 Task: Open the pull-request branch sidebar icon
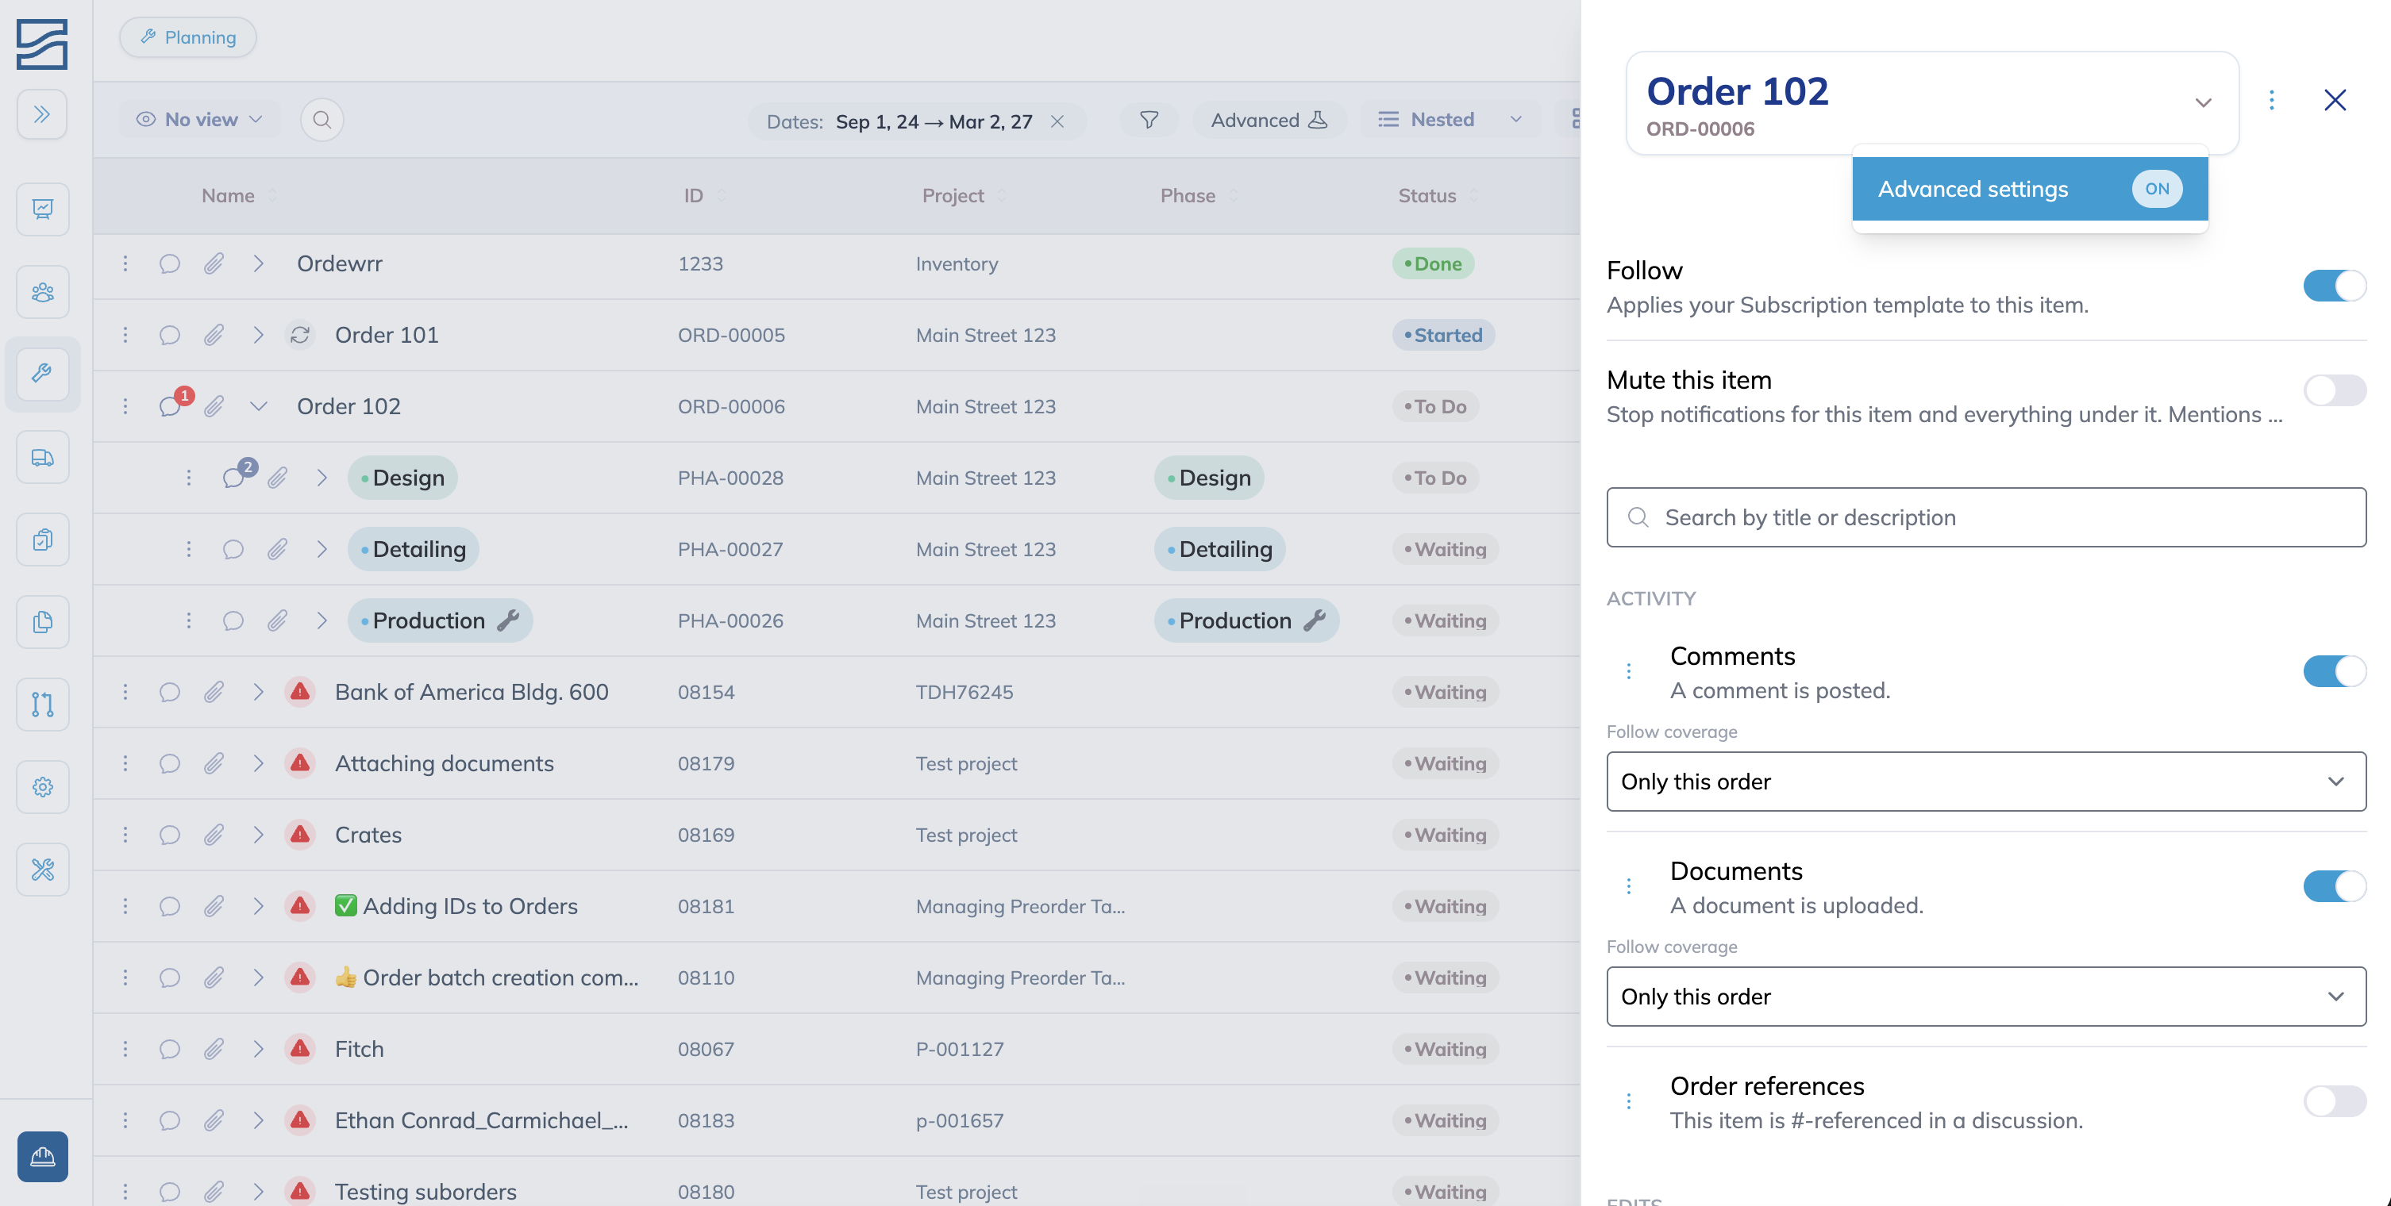42,704
